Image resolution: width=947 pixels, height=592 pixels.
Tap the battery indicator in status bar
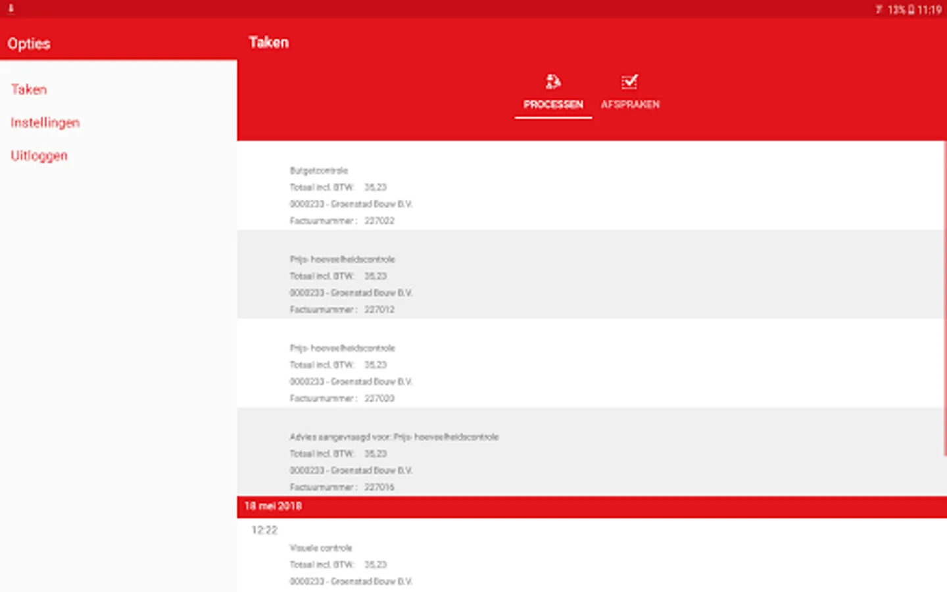[911, 10]
